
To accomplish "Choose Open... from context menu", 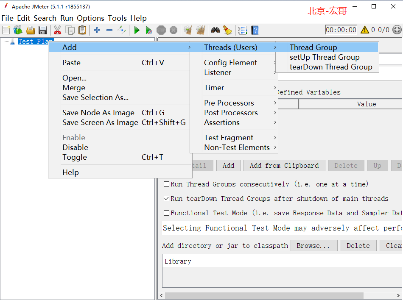I will point(120,78).
